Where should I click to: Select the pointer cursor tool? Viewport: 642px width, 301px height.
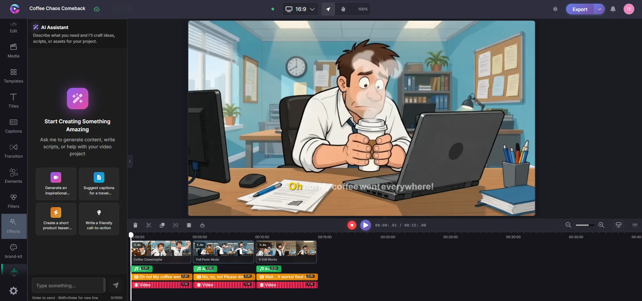coord(328,9)
